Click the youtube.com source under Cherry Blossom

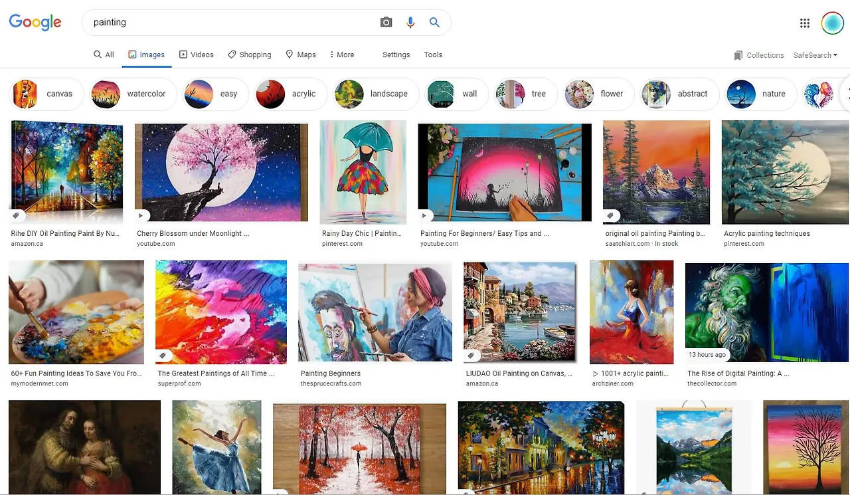point(156,244)
